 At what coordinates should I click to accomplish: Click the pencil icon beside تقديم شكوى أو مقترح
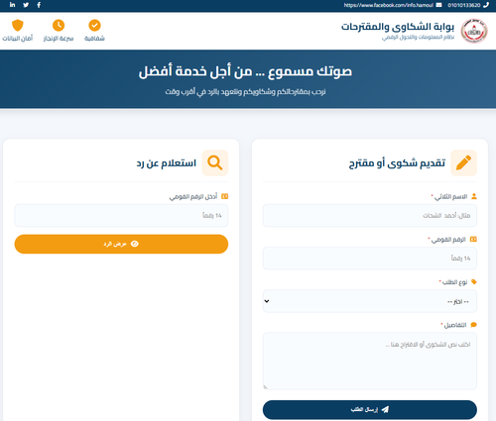click(463, 162)
